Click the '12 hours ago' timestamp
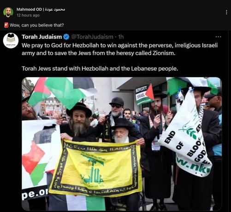 pos(28,15)
